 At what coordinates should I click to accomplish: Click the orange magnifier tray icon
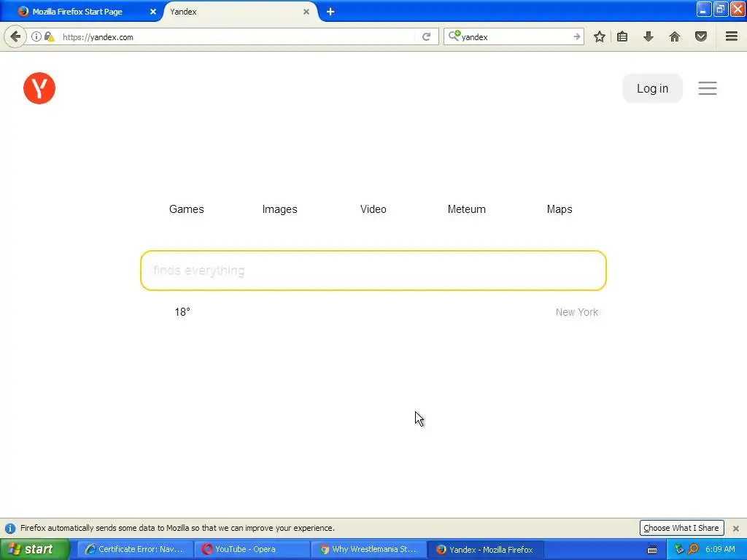(x=693, y=549)
